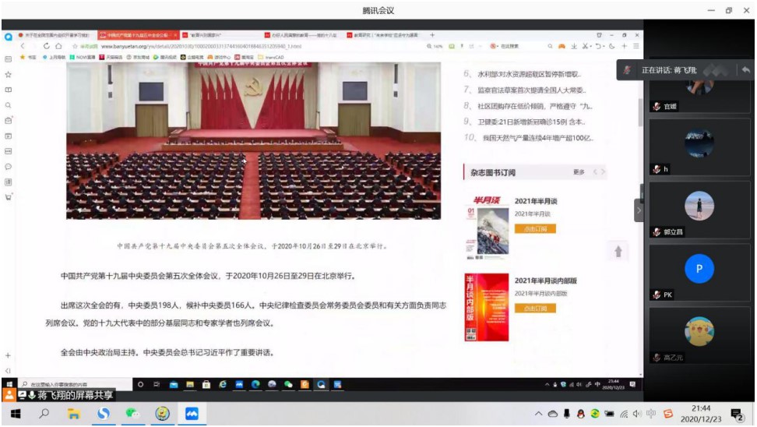Open the transCAD bookmark folder

[271, 57]
